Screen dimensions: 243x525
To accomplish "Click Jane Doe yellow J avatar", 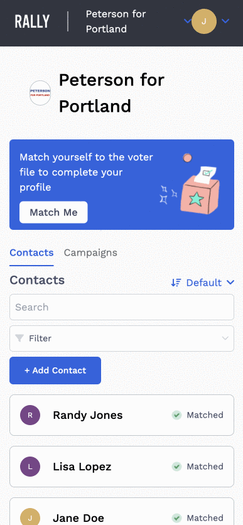I will point(30,518).
